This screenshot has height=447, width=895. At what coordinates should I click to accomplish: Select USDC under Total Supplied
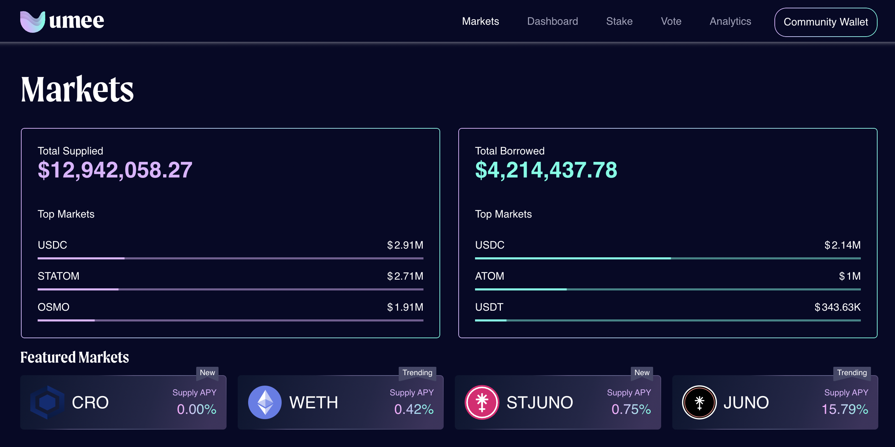[x=52, y=245]
